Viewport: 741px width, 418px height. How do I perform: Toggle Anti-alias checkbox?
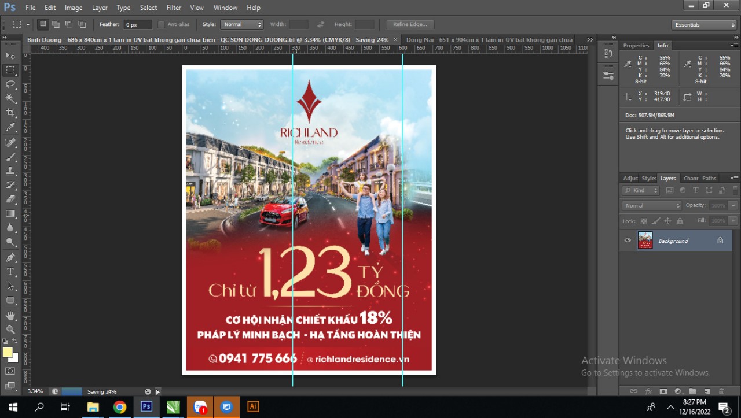click(x=162, y=24)
